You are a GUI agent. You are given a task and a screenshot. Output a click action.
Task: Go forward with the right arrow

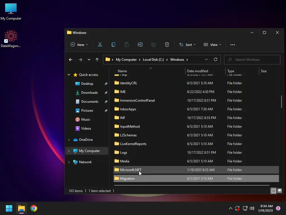pyautogui.click(x=80, y=60)
